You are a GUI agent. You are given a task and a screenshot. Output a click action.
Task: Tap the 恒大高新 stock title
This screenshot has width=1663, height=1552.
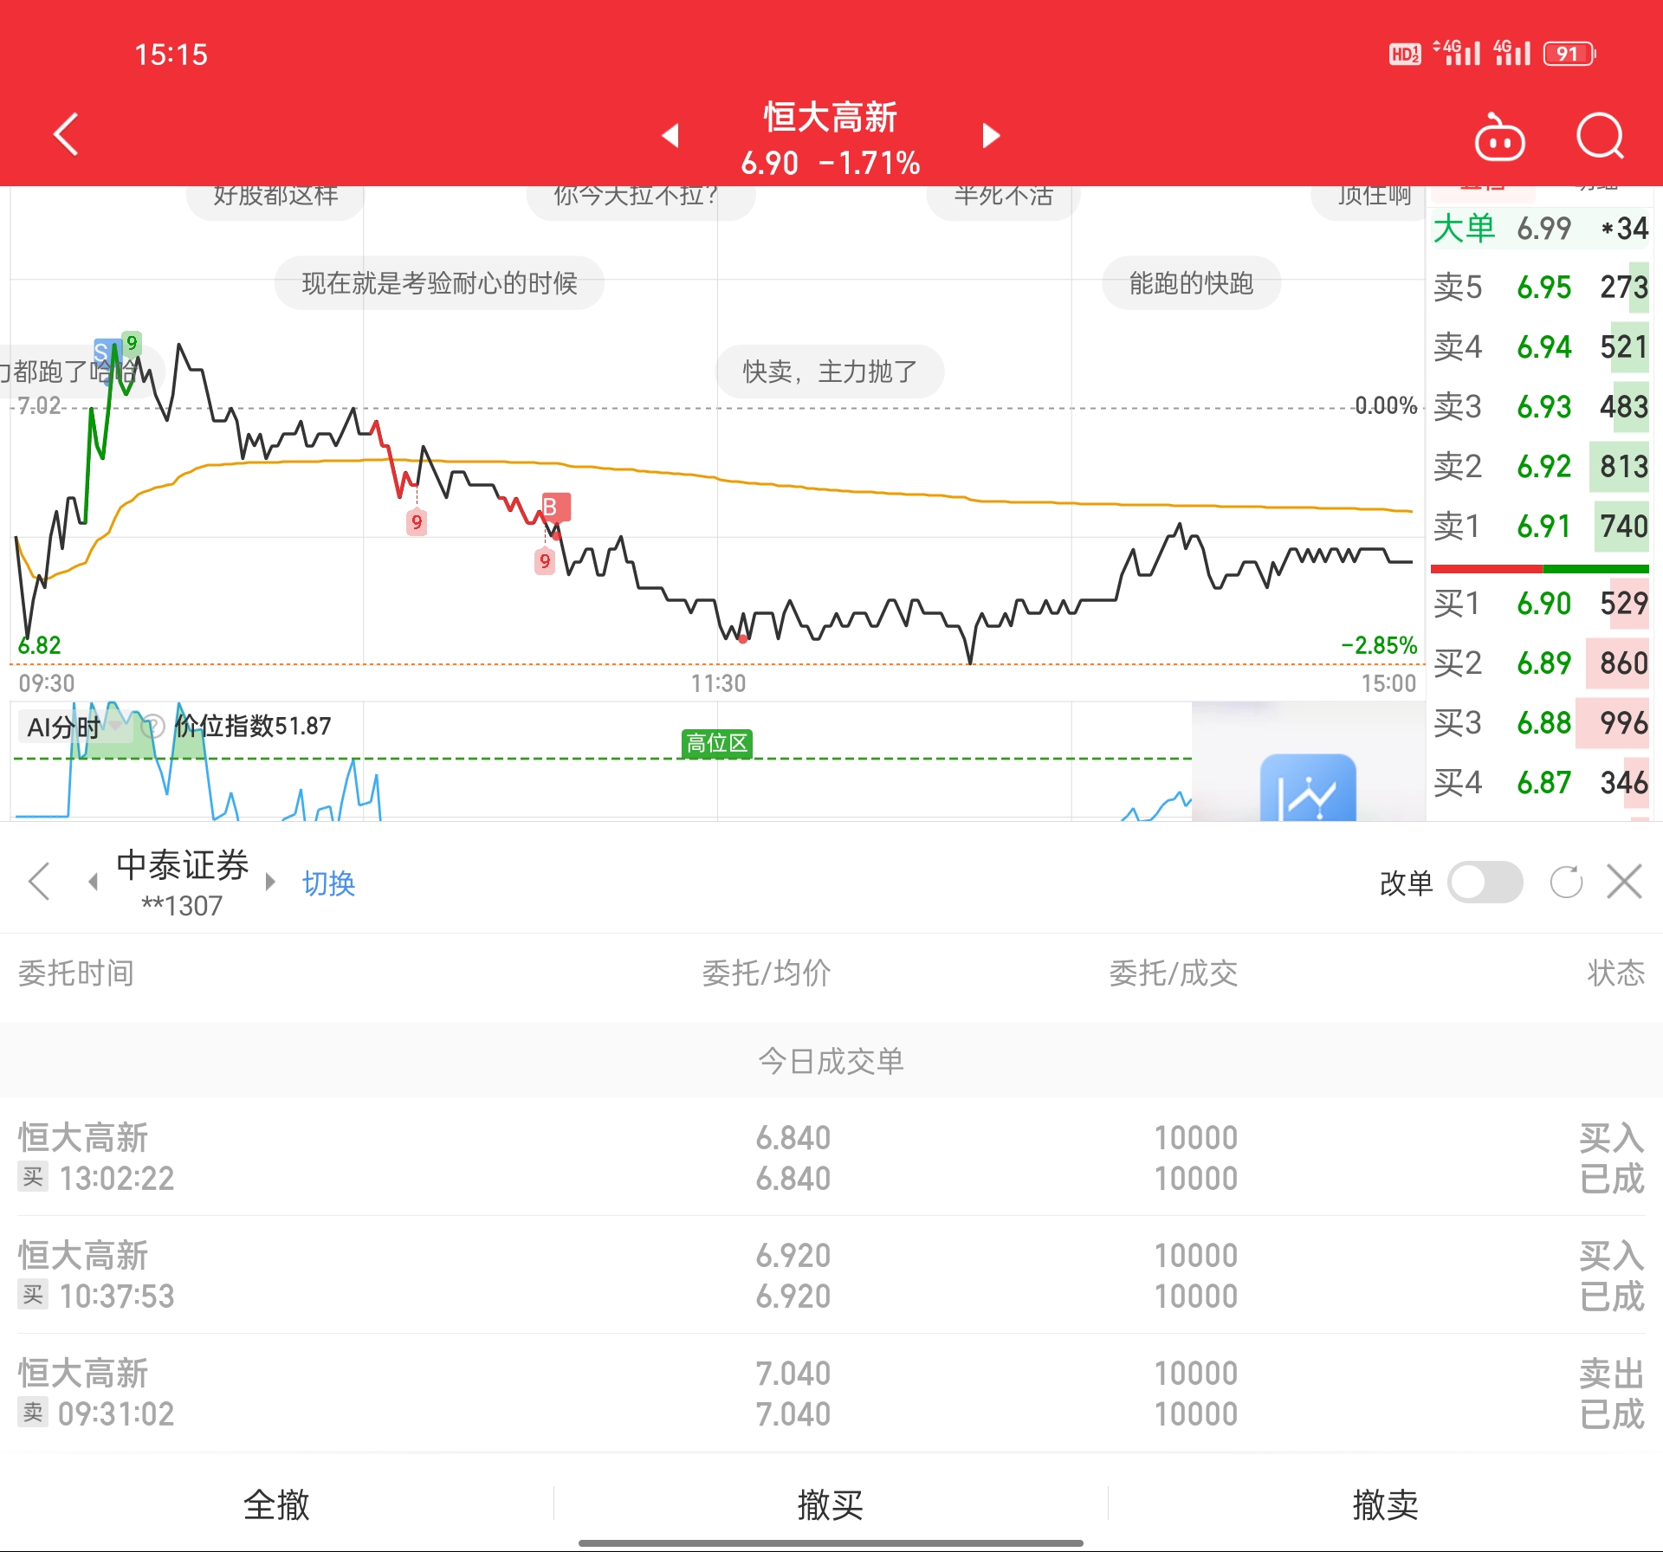pos(830,117)
